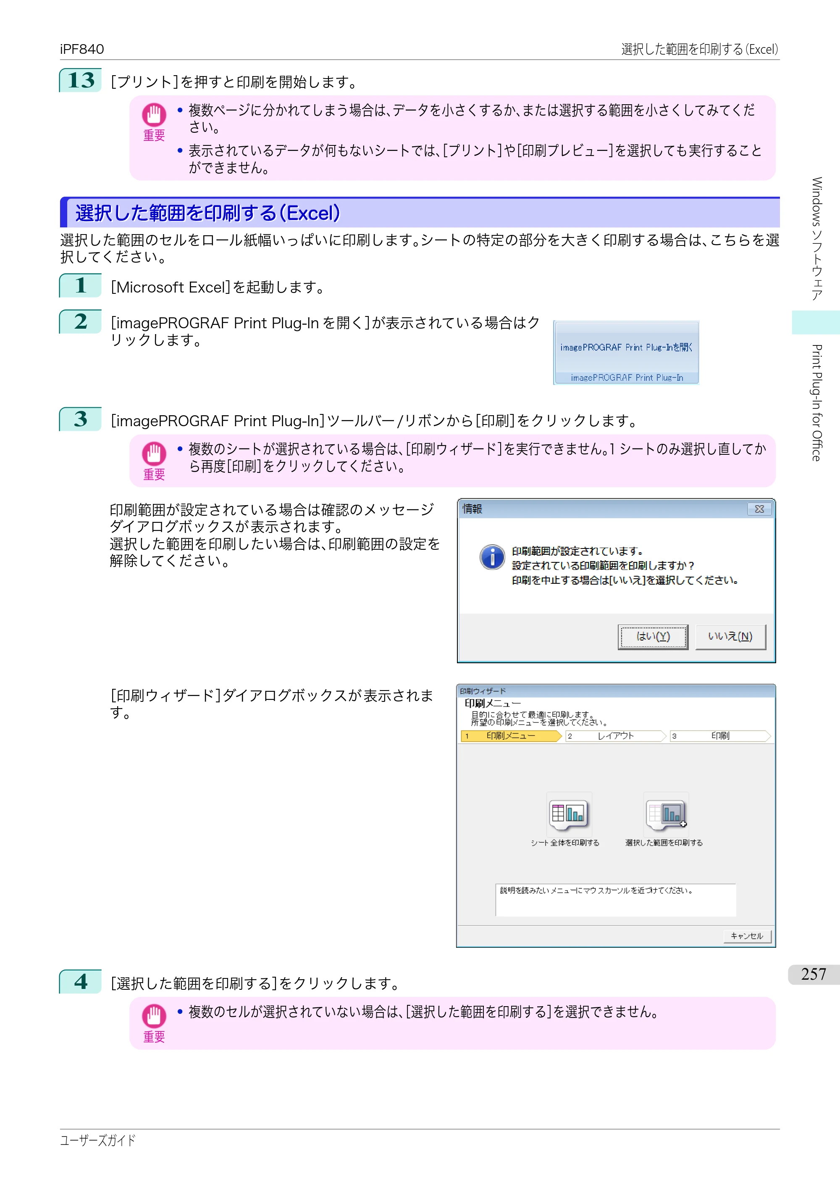Close the 情報 dialog with X
The image size is (840, 1189).
[759, 509]
